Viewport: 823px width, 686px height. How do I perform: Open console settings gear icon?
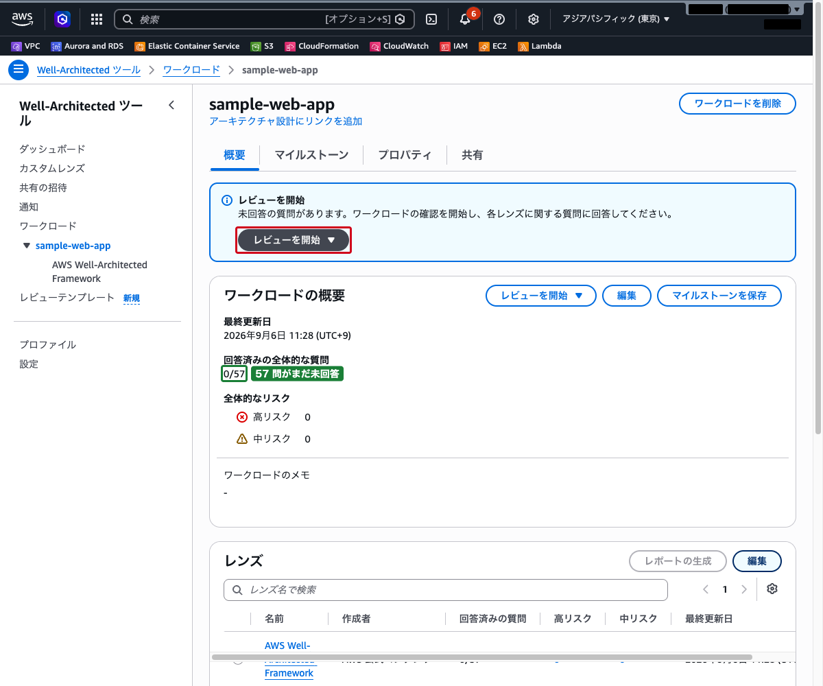click(x=534, y=19)
